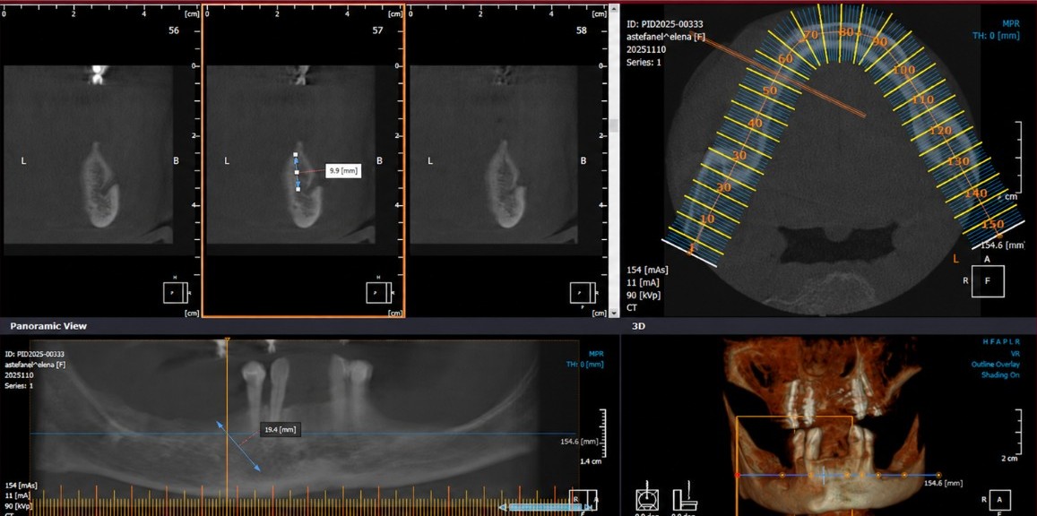Click the bottom handle of the 9.9 mm measurement
Viewport: 1037px width, 516px height.
[x=298, y=190]
